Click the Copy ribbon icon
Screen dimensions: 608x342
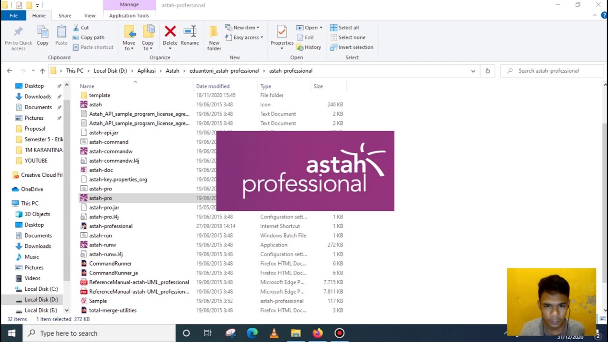(x=43, y=32)
